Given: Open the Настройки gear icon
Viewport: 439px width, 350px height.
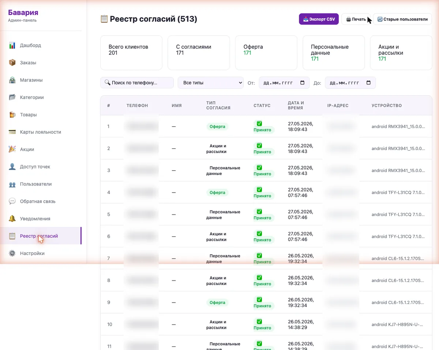Looking at the screenshot, I should (x=12, y=253).
